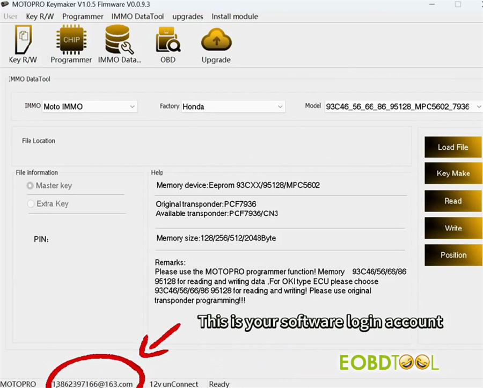
Task: Maximize the MOTOPRO Keymaker window
Action: [x=458, y=4]
